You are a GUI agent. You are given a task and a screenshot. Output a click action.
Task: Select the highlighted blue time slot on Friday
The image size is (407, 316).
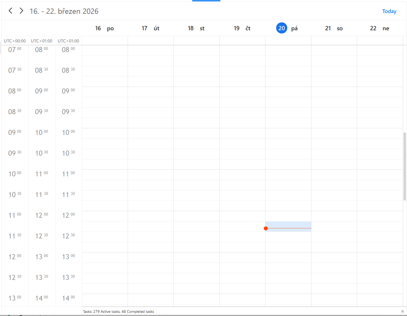(288, 225)
